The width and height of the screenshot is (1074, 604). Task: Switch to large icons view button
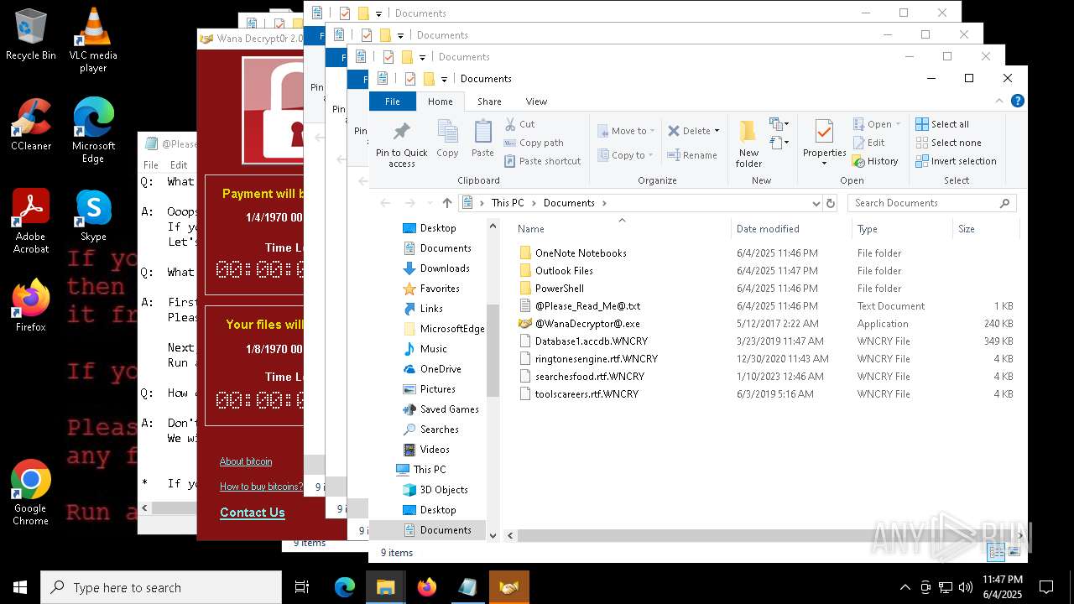(x=1014, y=551)
